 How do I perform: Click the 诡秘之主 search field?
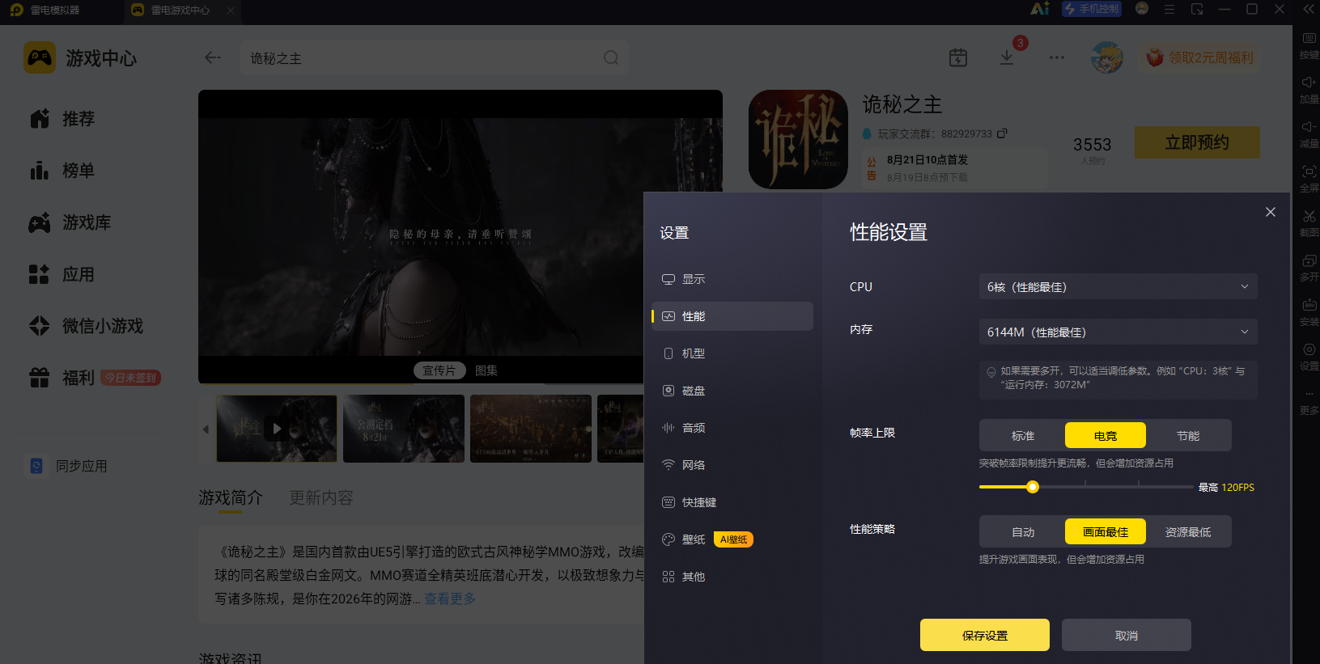pyautogui.click(x=435, y=57)
